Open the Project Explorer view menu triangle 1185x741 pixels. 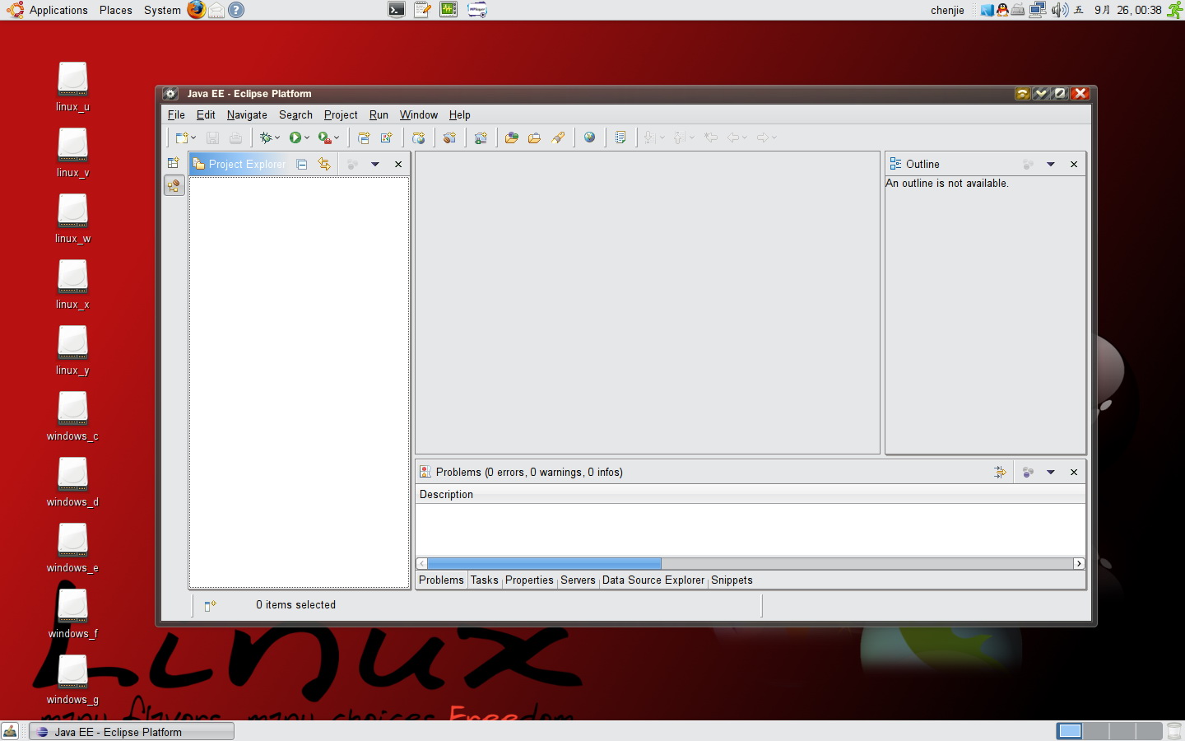tap(375, 164)
